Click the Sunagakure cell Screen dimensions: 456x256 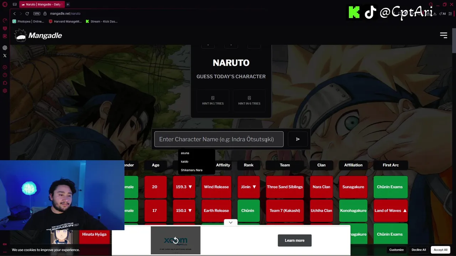tap(353, 187)
